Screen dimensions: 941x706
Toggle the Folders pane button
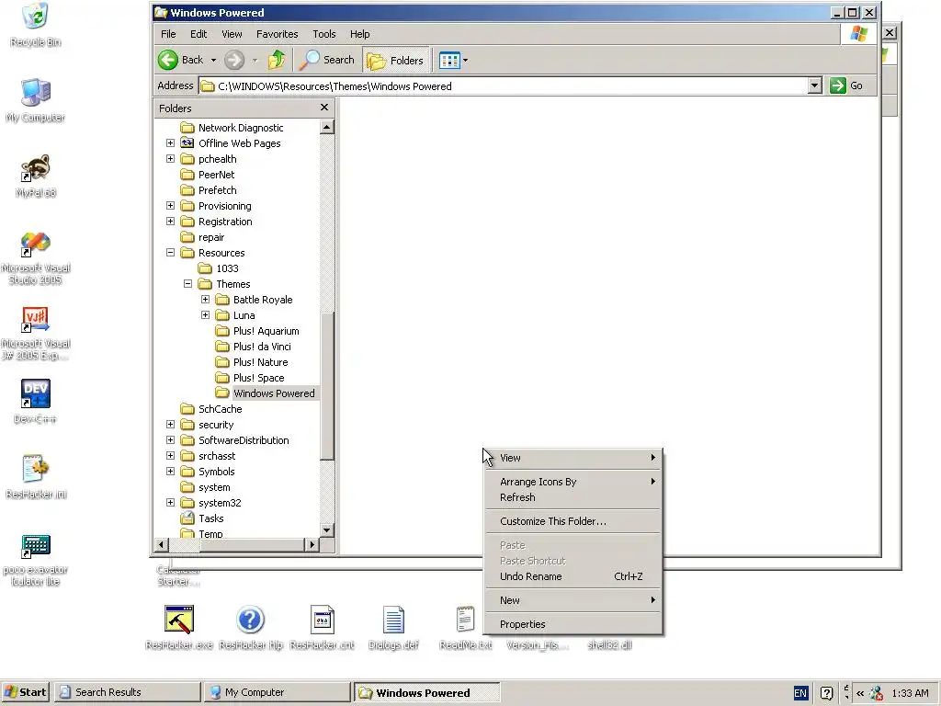395,60
